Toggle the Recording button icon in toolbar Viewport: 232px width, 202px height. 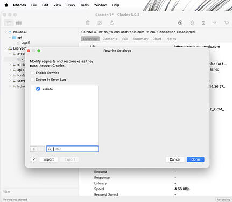(180, 23)
